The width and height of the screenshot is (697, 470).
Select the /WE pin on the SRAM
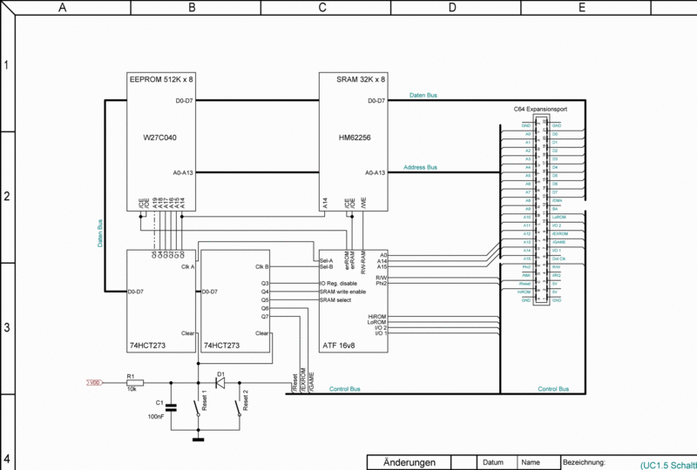tap(363, 205)
